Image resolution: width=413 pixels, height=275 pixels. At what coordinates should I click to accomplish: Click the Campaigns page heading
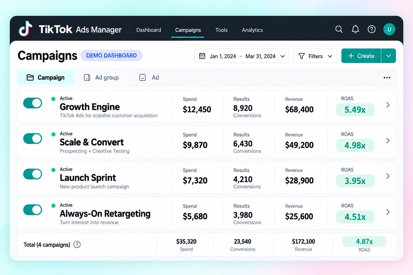click(x=47, y=56)
